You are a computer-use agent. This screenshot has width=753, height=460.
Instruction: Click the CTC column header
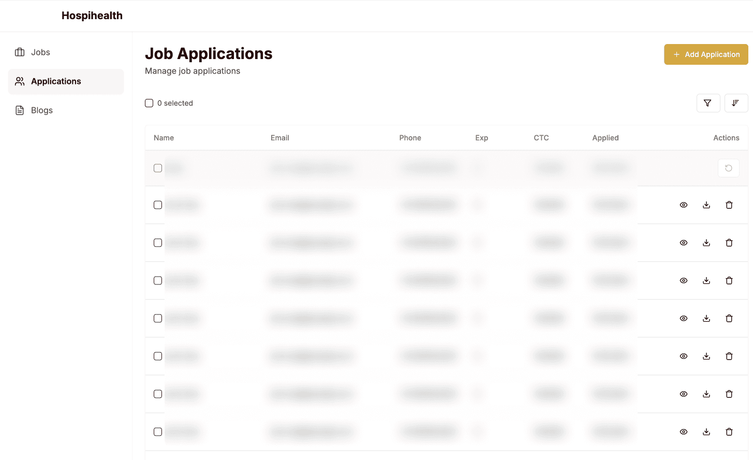click(x=541, y=138)
